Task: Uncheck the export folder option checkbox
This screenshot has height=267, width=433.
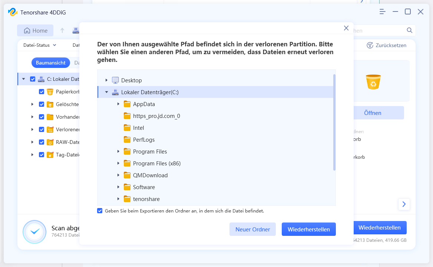Action: (x=100, y=211)
